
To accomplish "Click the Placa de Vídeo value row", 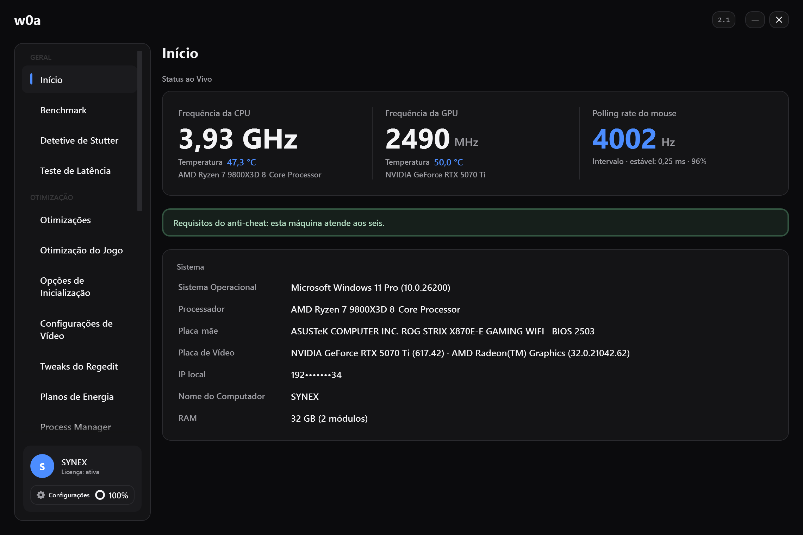I will (x=460, y=353).
